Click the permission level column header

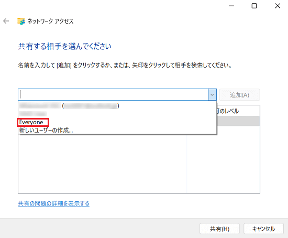[238, 111]
